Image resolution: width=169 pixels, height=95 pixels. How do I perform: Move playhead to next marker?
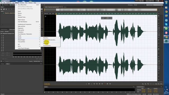(102, 84)
